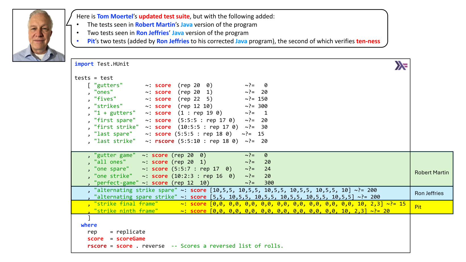Click the word "replicate"
Screen dimensions: 466x262
131,232
